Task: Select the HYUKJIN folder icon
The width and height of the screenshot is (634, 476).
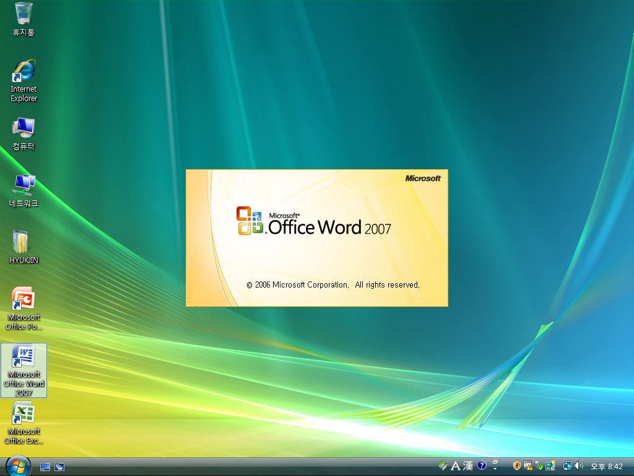Action: point(24,247)
